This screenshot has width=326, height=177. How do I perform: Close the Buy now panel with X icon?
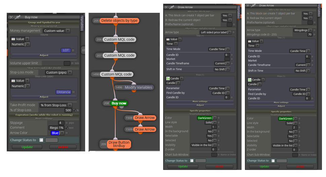point(11,17)
